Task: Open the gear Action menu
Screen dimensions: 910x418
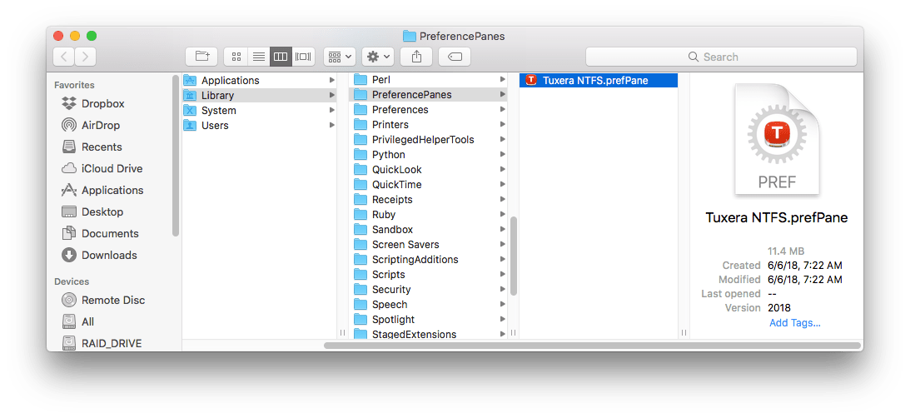Action: point(378,57)
